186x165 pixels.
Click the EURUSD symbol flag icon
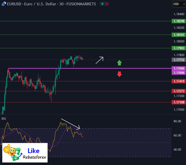coord(4,4)
